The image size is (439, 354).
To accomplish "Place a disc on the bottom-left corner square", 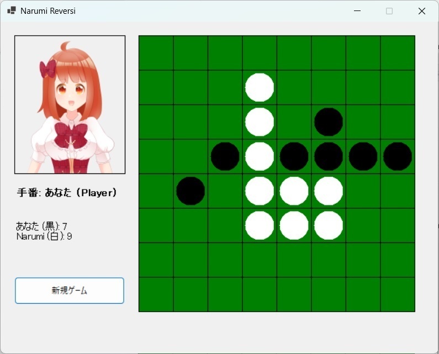I will 156,294.
